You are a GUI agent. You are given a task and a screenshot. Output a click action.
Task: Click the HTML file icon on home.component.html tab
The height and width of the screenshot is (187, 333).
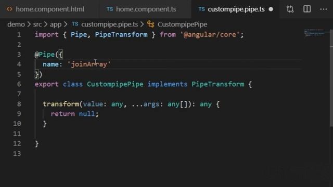[9, 9]
